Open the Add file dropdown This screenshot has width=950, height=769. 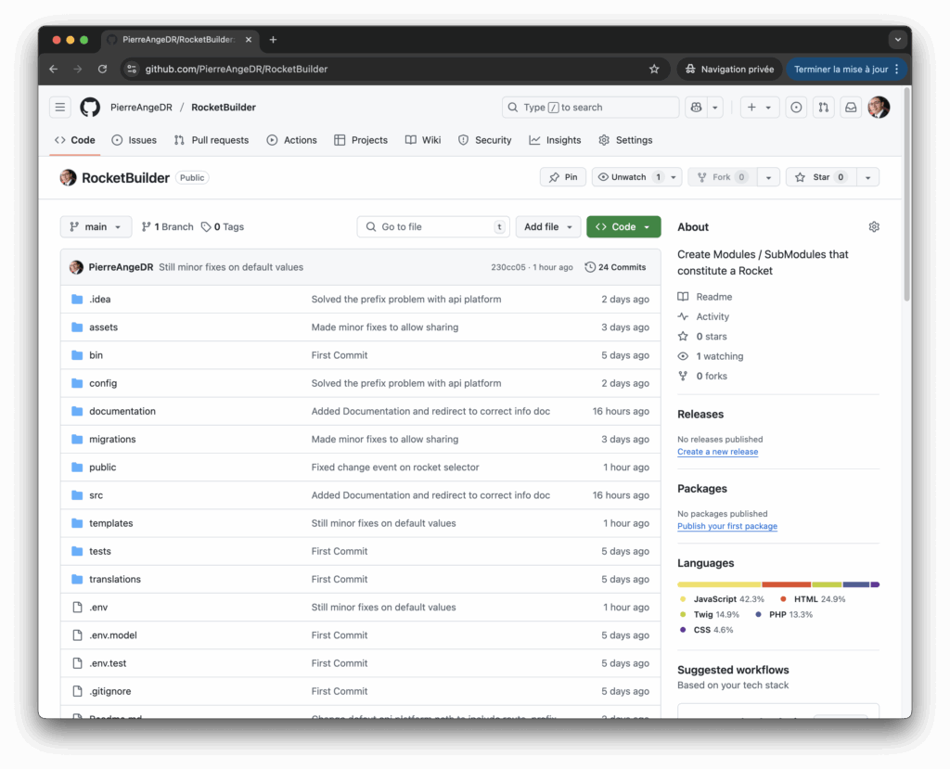pyautogui.click(x=547, y=226)
